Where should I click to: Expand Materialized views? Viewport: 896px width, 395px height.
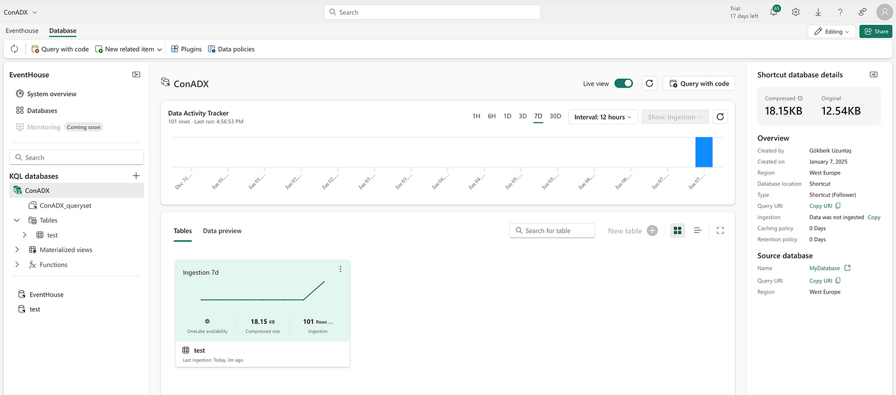pyautogui.click(x=17, y=250)
